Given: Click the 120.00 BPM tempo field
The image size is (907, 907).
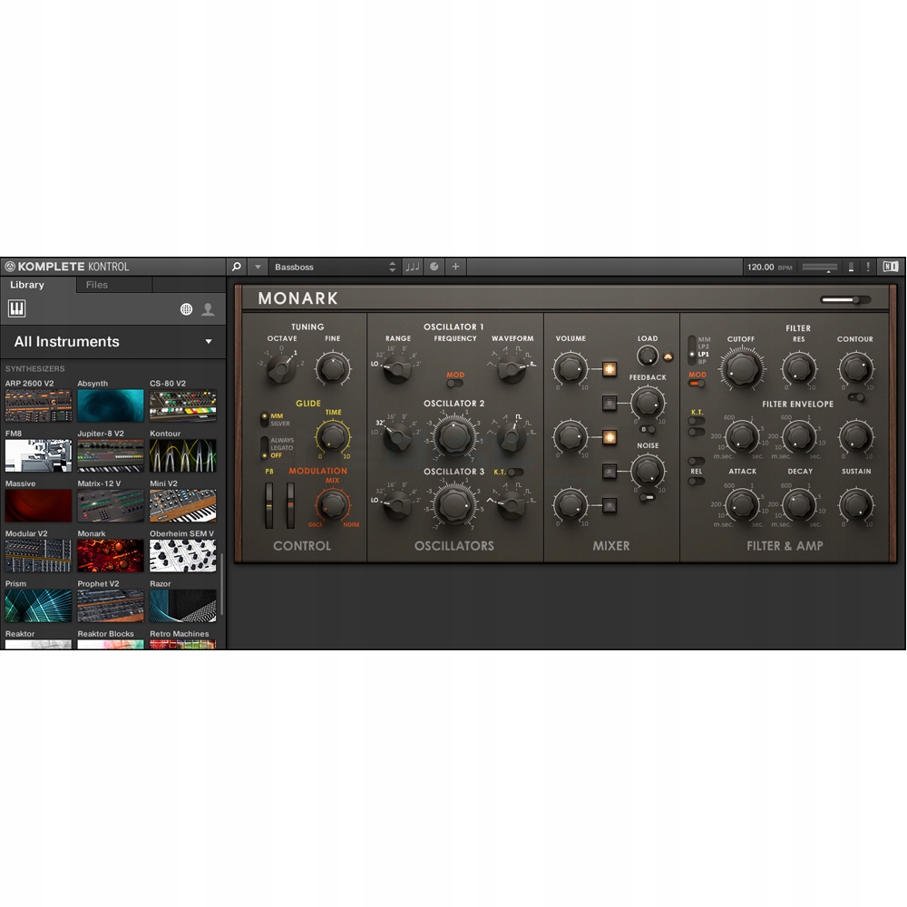Looking at the screenshot, I should click(760, 267).
